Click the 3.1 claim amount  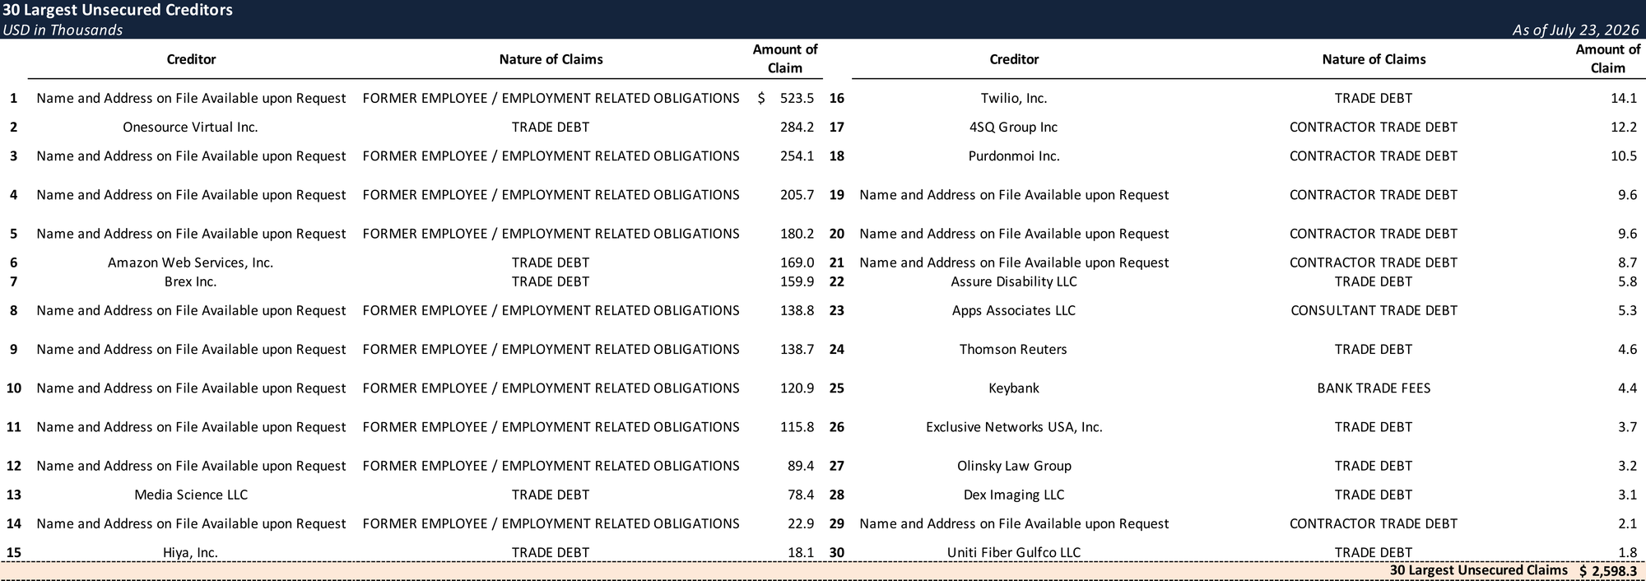pyautogui.click(x=1627, y=495)
